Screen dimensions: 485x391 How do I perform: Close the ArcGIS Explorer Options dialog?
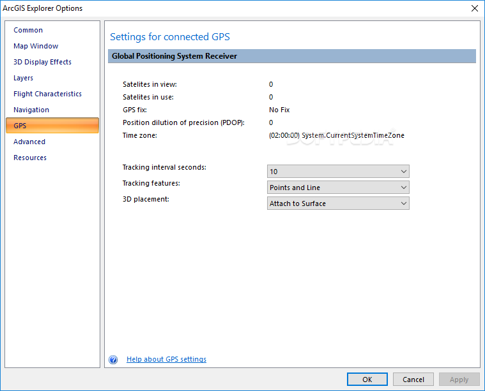point(475,8)
